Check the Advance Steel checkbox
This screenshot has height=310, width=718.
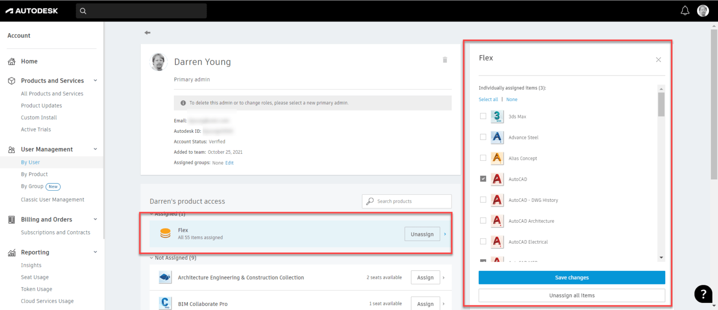483,137
